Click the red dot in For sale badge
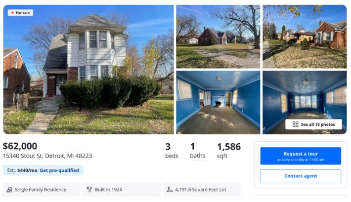The image size is (351, 202). pyautogui.click(x=12, y=13)
